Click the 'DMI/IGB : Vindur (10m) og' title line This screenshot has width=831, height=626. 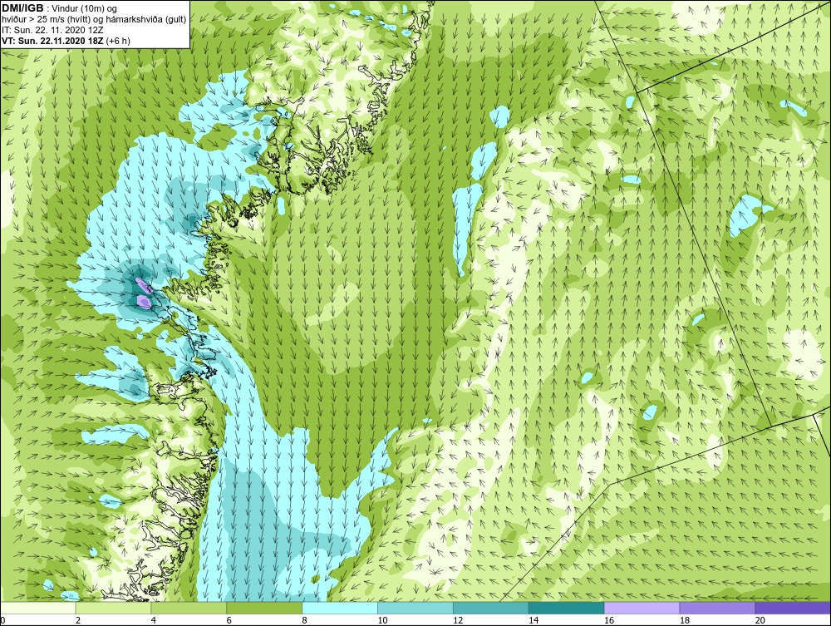(x=60, y=8)
